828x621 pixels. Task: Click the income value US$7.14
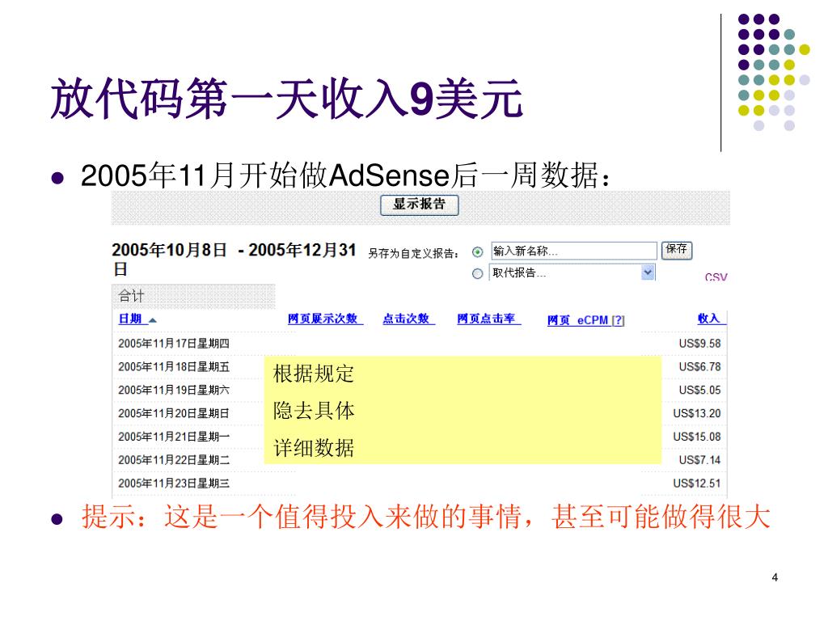(699, 459)
